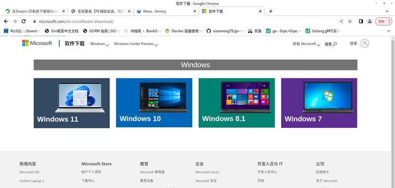Click the page vertical scrollbar
Viewport: 395px width, 188px height.
393,112
